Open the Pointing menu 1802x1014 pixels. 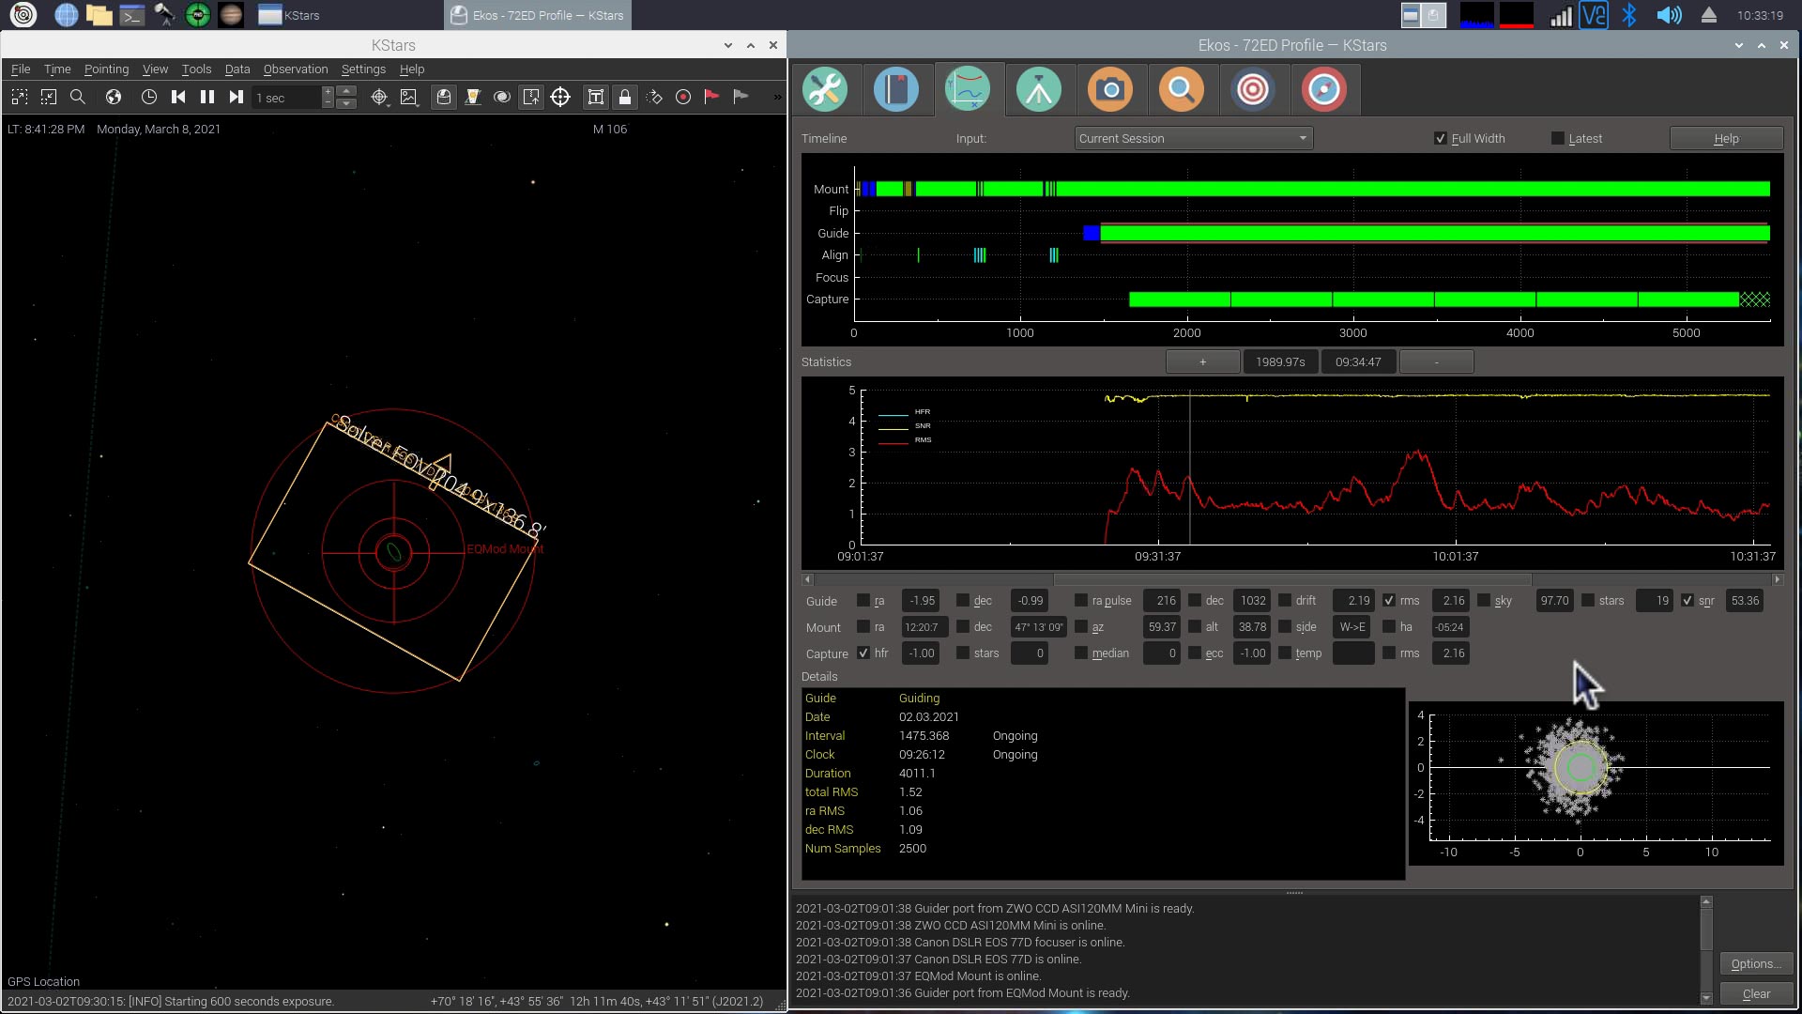click(x=106, y=69)
